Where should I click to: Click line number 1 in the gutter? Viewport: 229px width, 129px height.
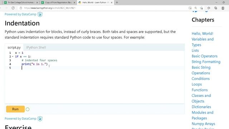point(10,53)
